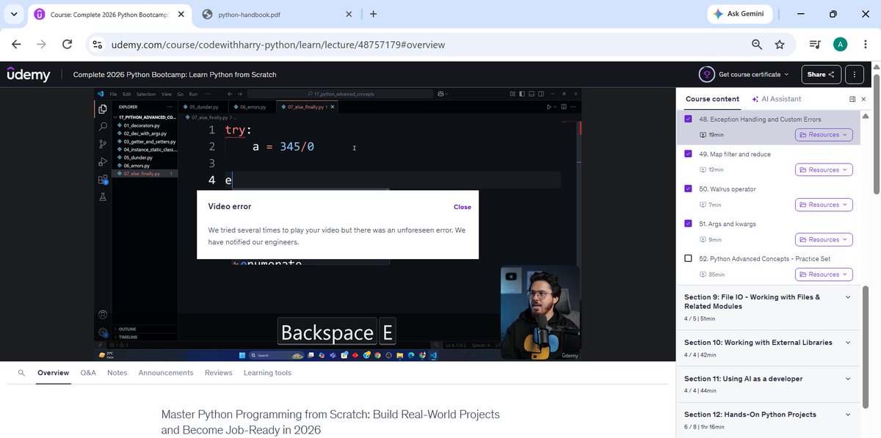Expand Section 11: Using AI as a developer
The width and height of the screenshot is (881, 438).
(x=768, y=384)
